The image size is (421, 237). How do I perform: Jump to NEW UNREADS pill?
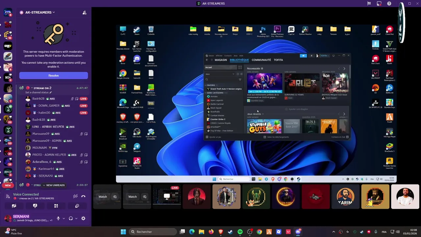54,185
